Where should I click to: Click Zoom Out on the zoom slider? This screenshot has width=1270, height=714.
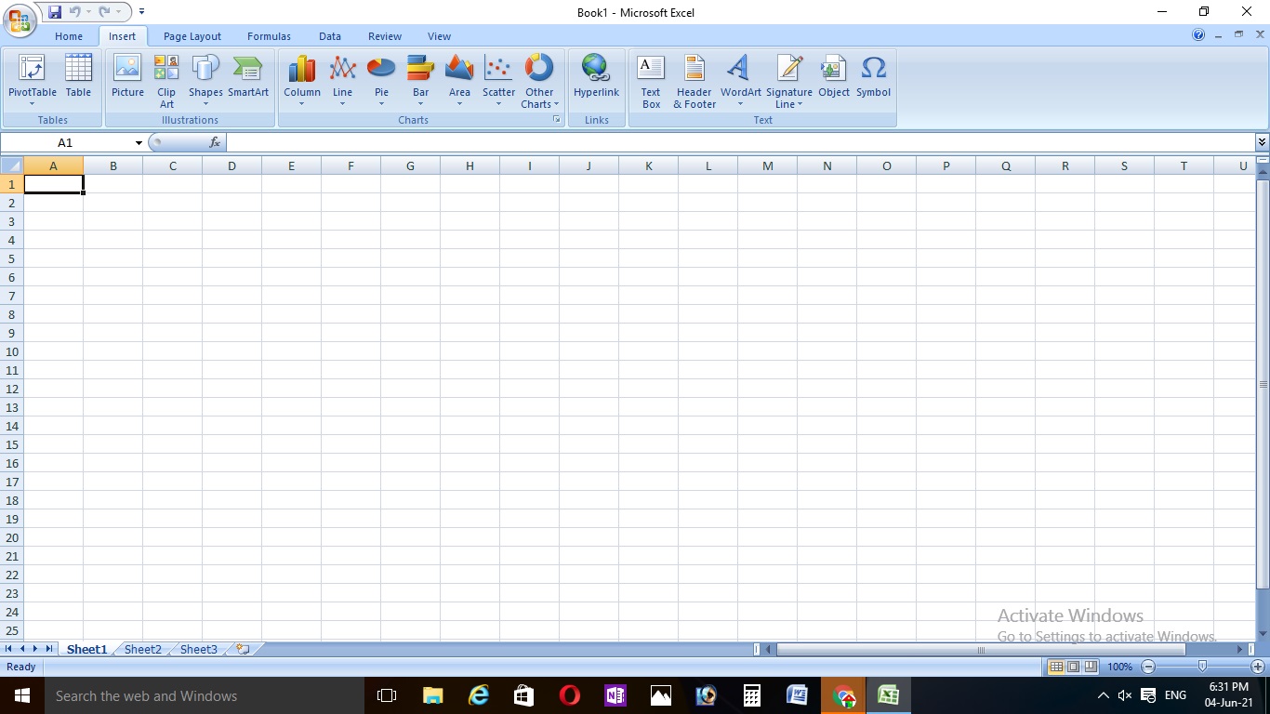(1147, 667)
